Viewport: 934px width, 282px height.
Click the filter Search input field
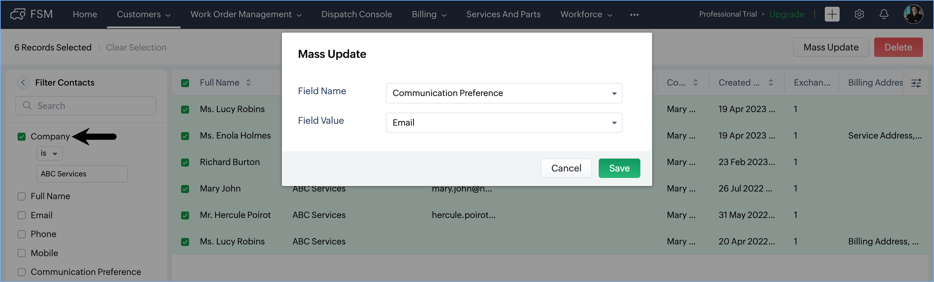click(x=86, y=106)
